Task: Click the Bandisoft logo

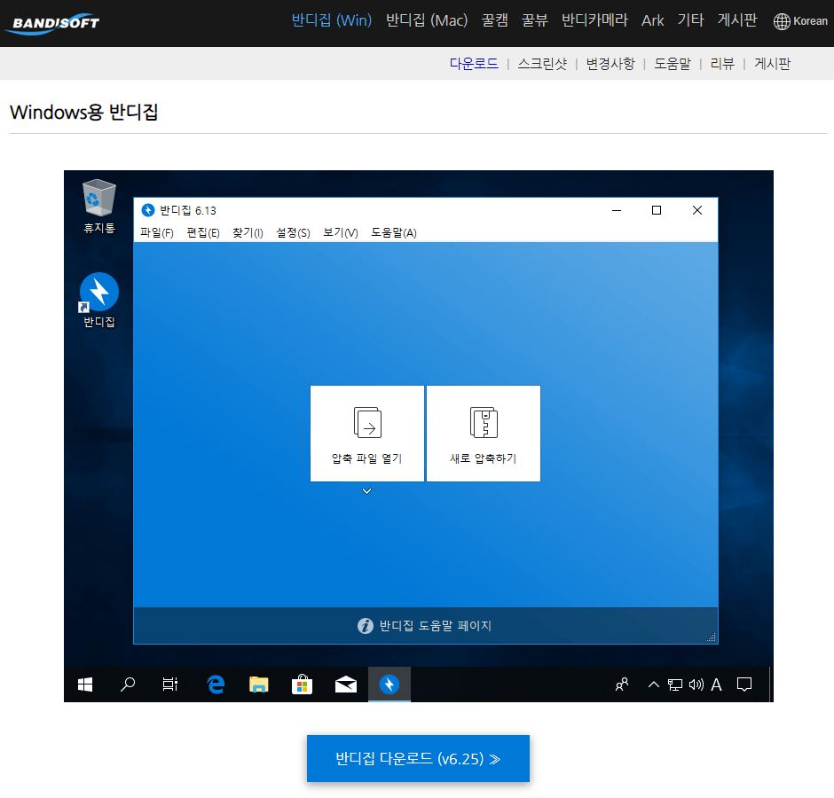Action: tap(53, 23)
